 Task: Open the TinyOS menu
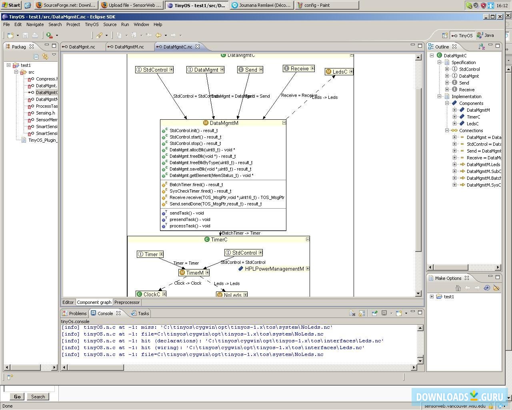(92, 24)
